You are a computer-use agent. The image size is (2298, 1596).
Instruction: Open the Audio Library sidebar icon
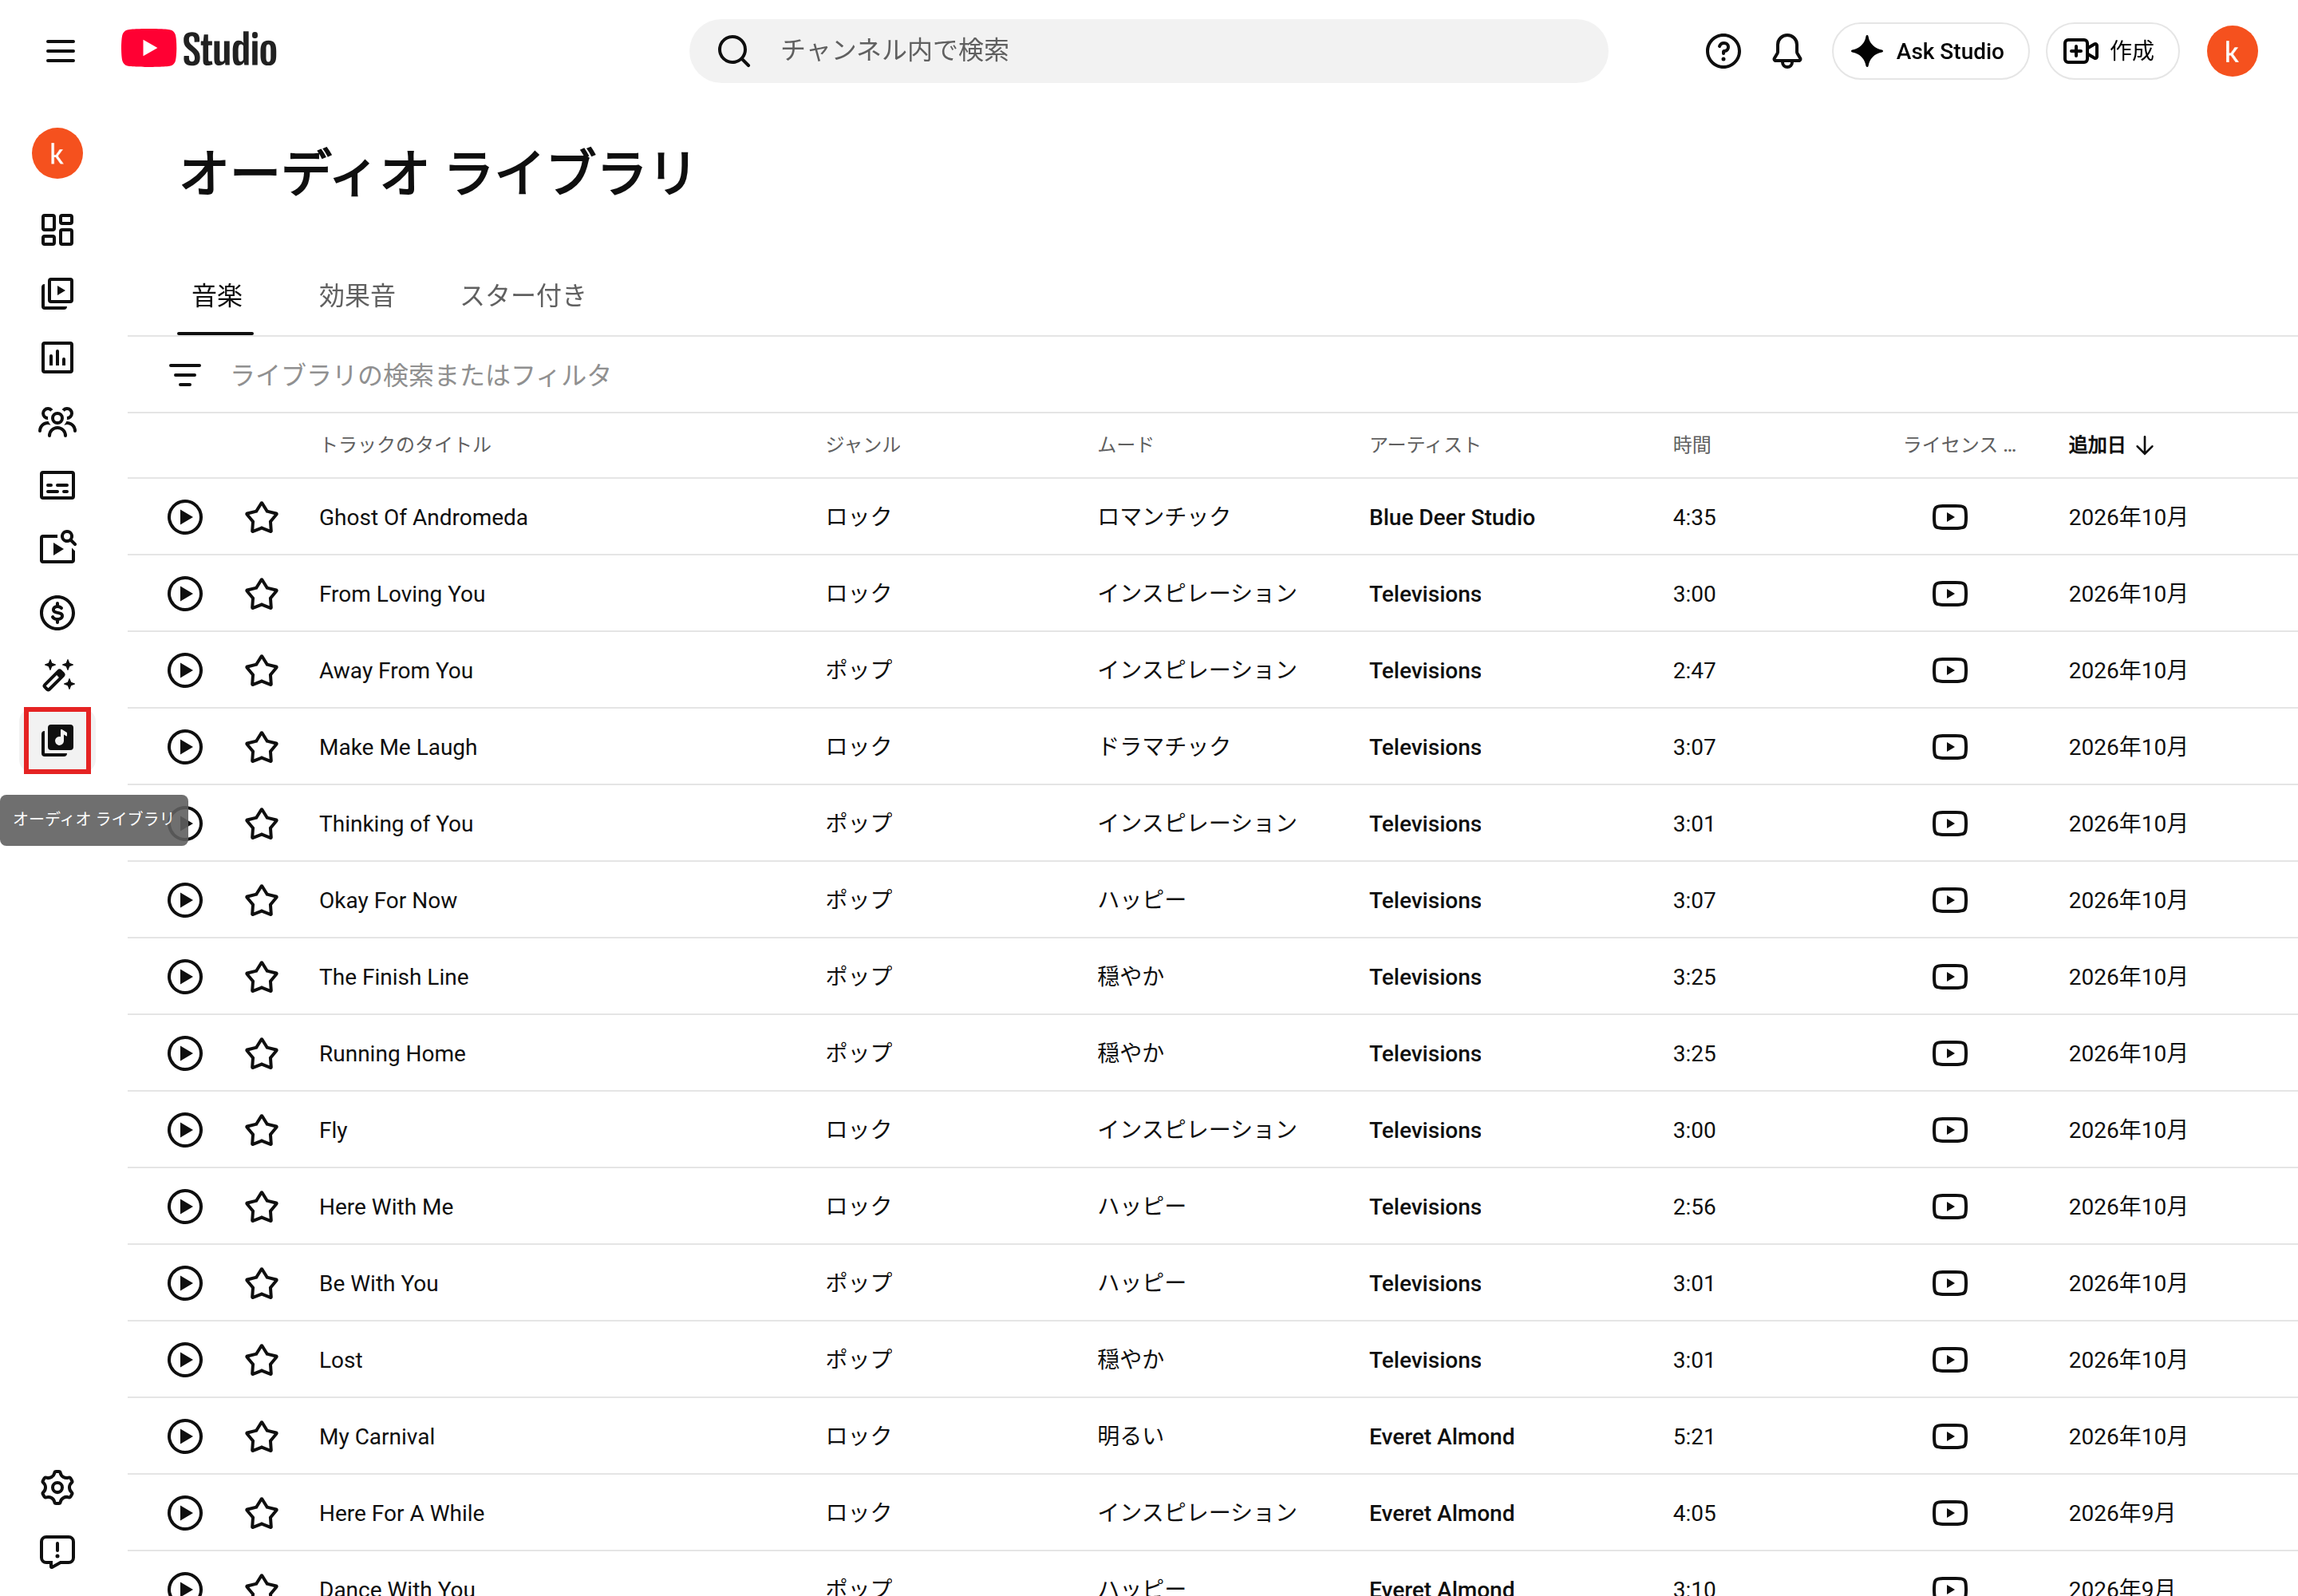point(57,740)
